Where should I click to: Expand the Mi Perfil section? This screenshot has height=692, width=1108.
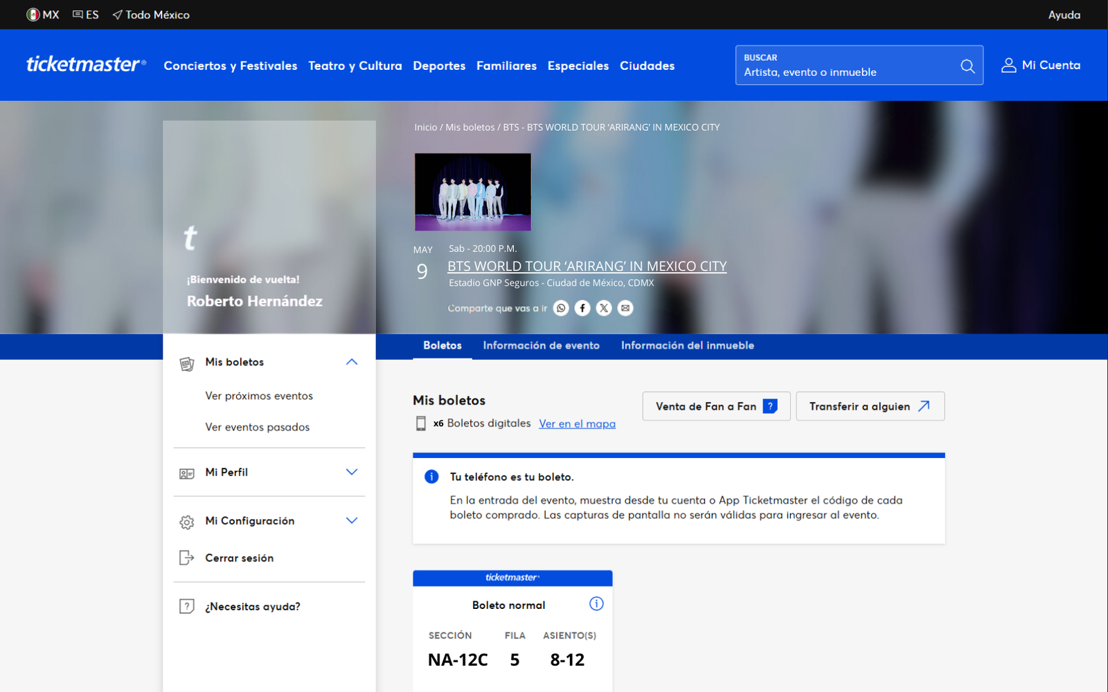tap(352, 472)
